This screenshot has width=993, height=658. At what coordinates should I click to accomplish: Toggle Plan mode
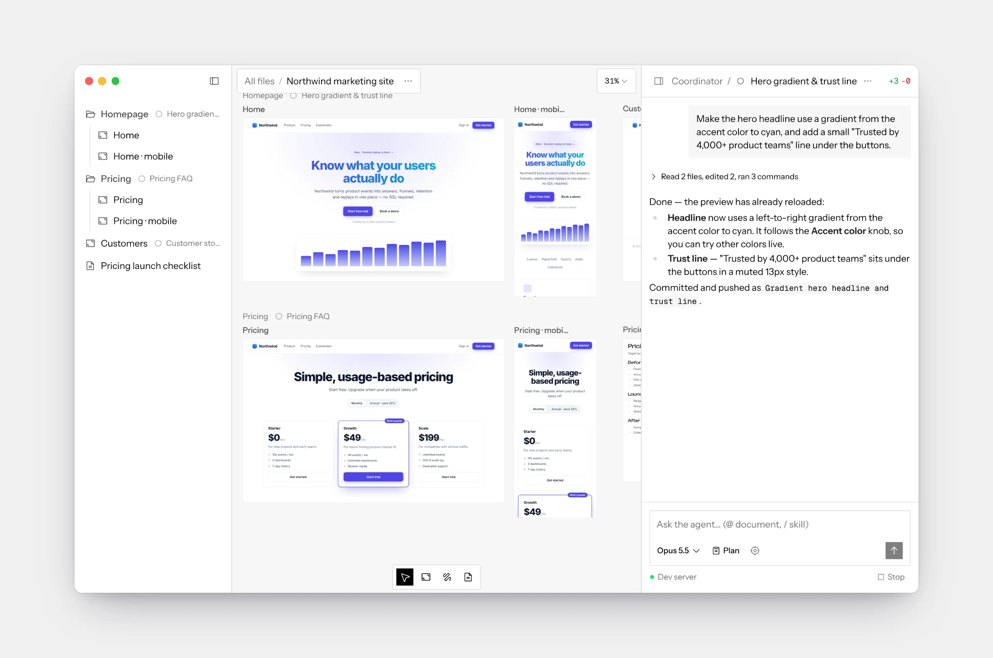(726, 550)
